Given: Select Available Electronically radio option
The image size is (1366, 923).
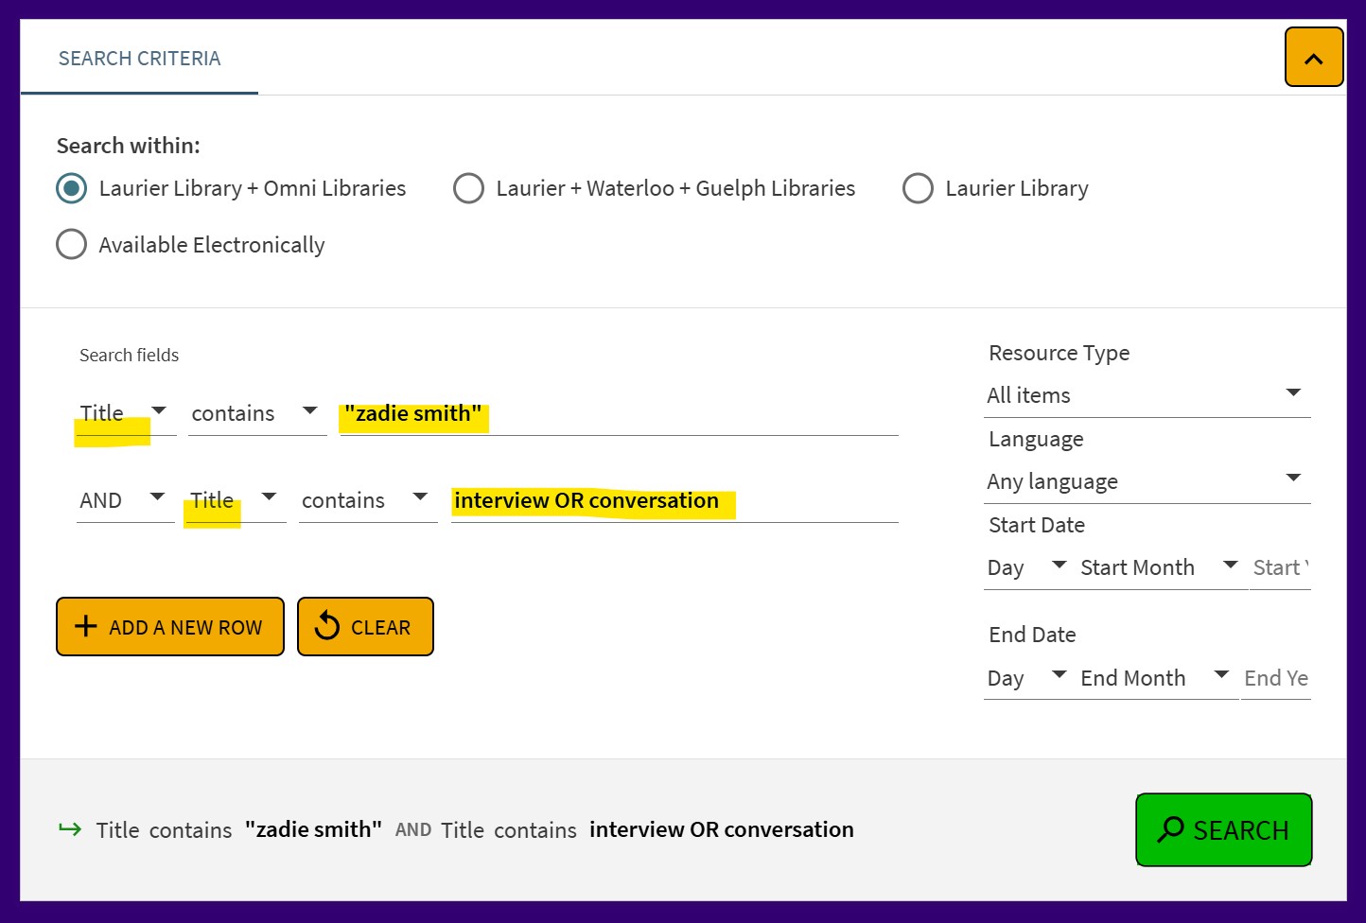Looking at the screenshot, I should (x=72, y=245).
